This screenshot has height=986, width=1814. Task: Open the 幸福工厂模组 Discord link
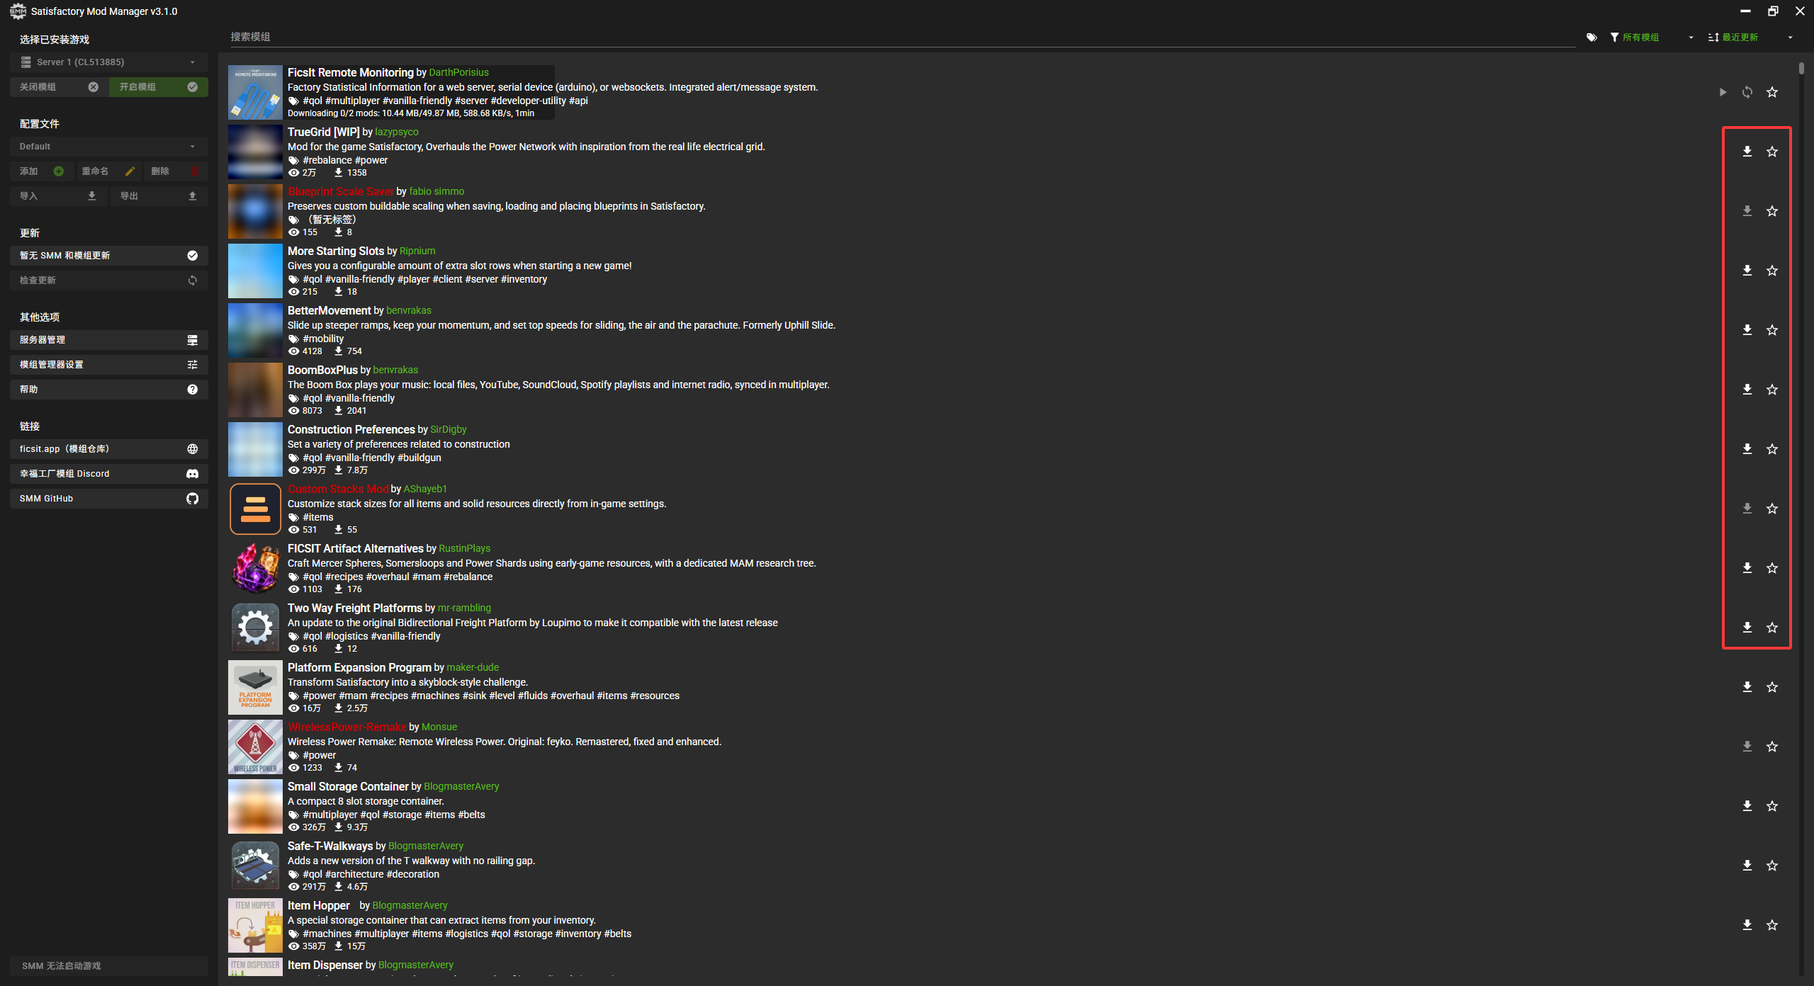[x=109, y=474]
